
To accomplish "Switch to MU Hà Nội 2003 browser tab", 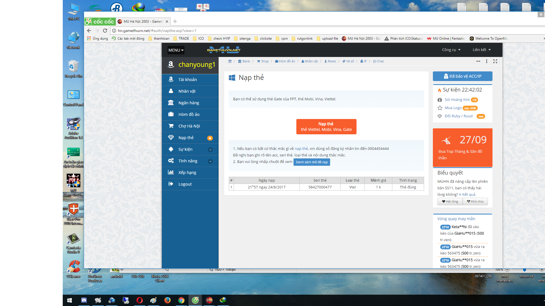I will (x=142, y=22).
